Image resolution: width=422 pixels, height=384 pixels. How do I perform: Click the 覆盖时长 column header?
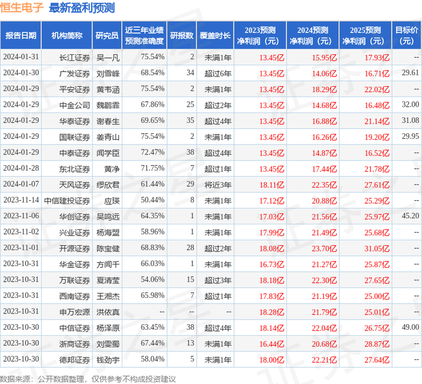pyautogui.click(x=215, y=36)
